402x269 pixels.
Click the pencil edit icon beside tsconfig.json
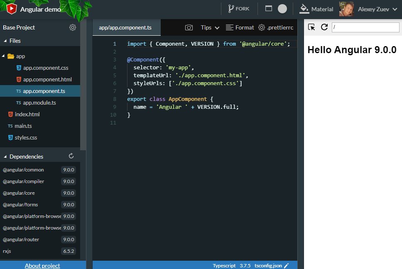click(x=286, y=266)
